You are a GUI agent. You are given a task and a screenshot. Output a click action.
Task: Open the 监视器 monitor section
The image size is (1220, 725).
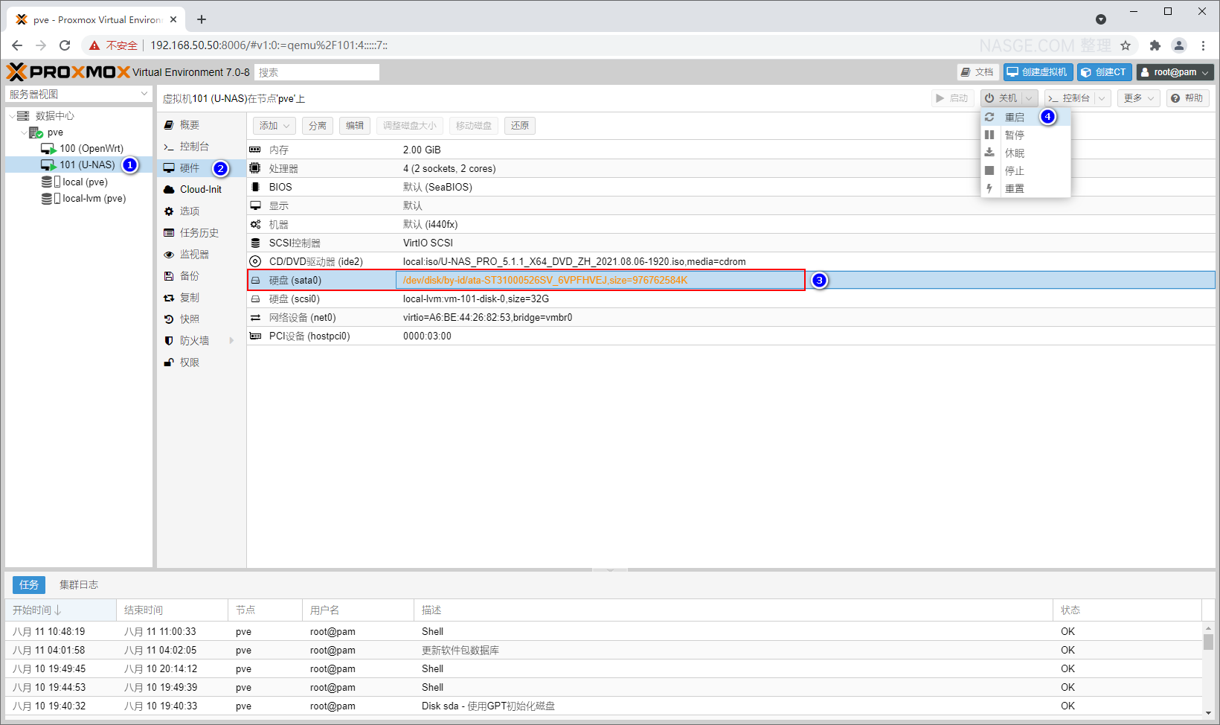201,255
